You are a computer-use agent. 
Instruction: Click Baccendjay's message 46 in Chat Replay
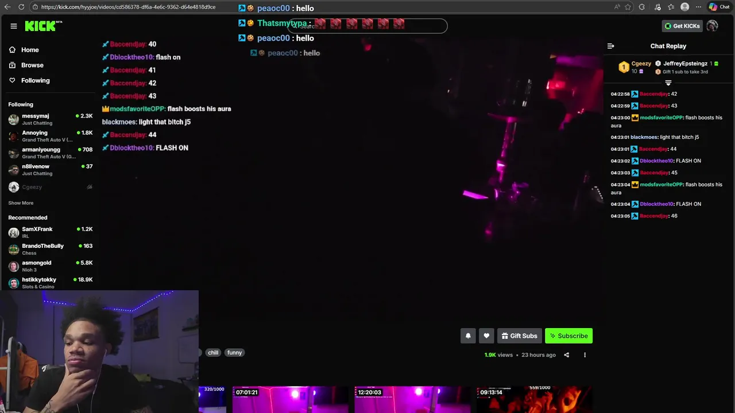coord(674,216)
